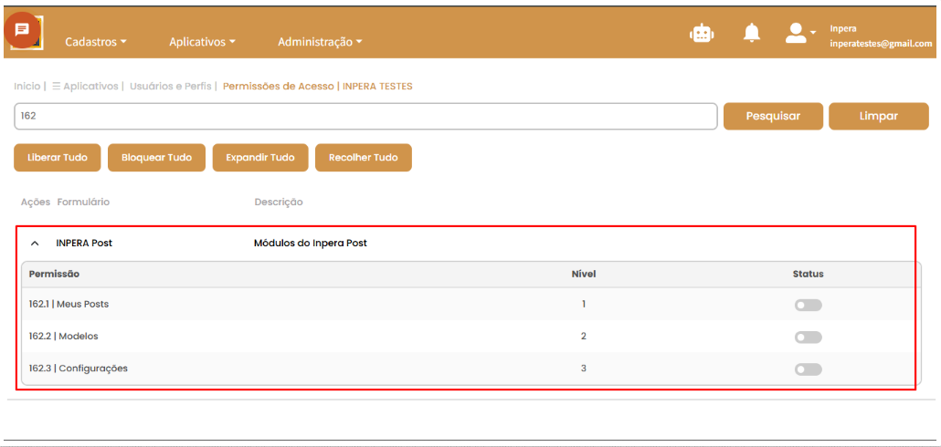Click the Nível column header
The height and width of the screenshot is (447, 941).
583,274
